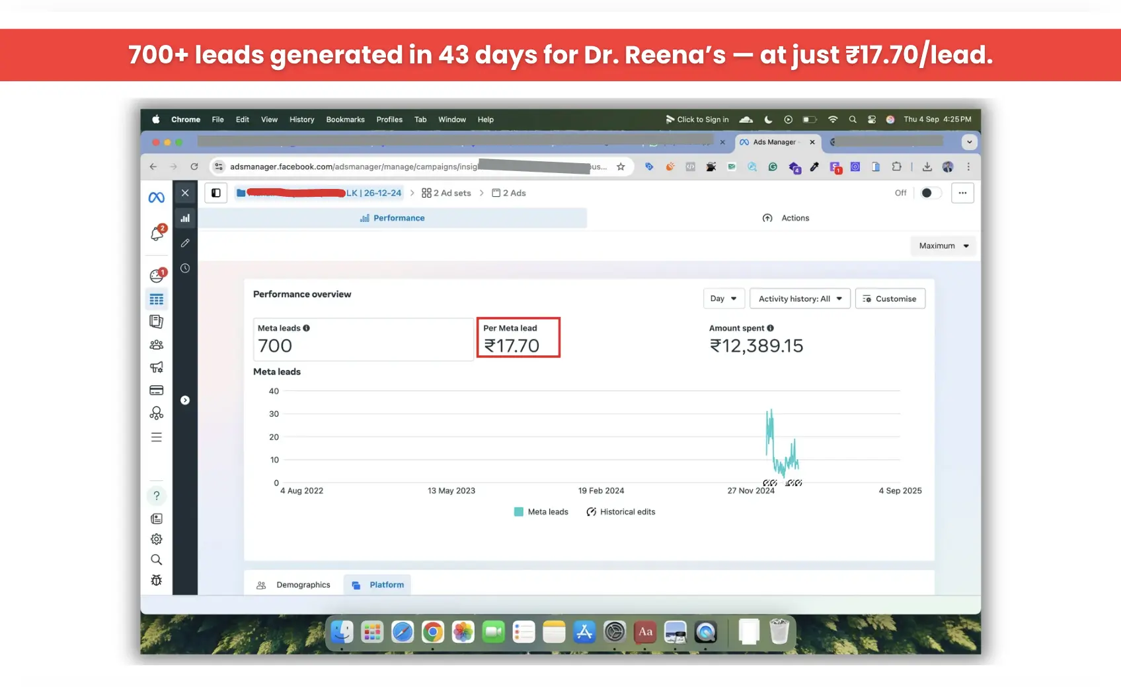
Task: Click Spotlight search icon in menu bar
Action: [853, 120]
